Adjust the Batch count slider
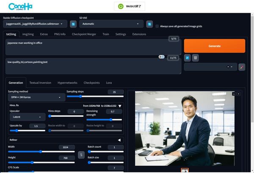This screenshot has width=254, height=173. point(105,151)
